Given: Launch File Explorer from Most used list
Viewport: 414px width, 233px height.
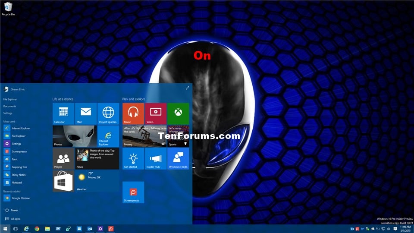Looking at the screenshot, I should coord(15,136).
